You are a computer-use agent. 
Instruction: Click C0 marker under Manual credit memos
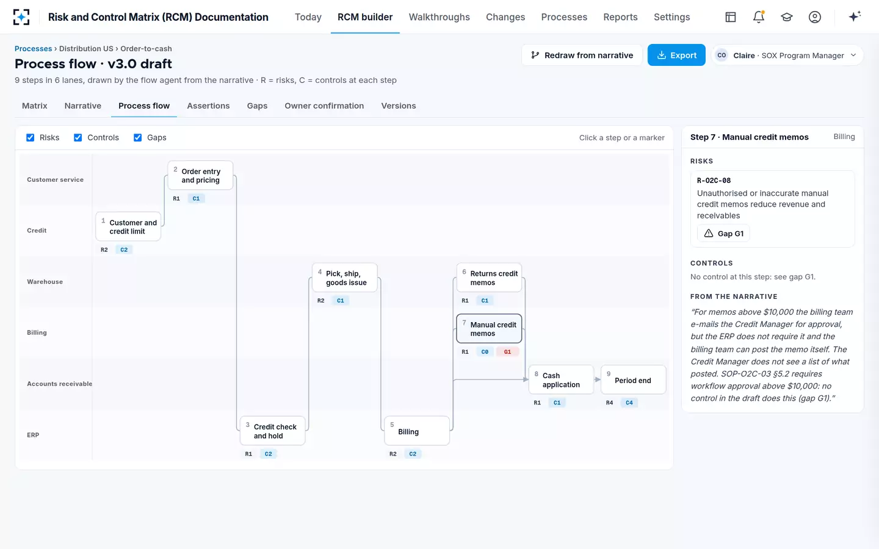485,352
